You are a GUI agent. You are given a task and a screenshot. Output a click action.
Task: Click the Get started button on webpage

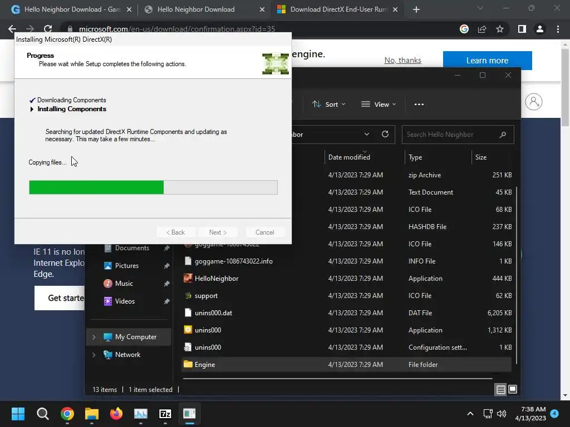tap(60, 298)
